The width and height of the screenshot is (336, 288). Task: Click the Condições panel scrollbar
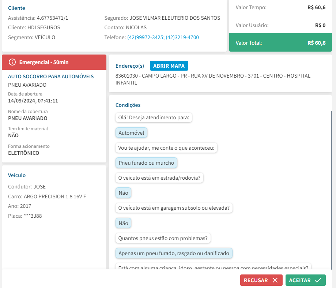331,183
